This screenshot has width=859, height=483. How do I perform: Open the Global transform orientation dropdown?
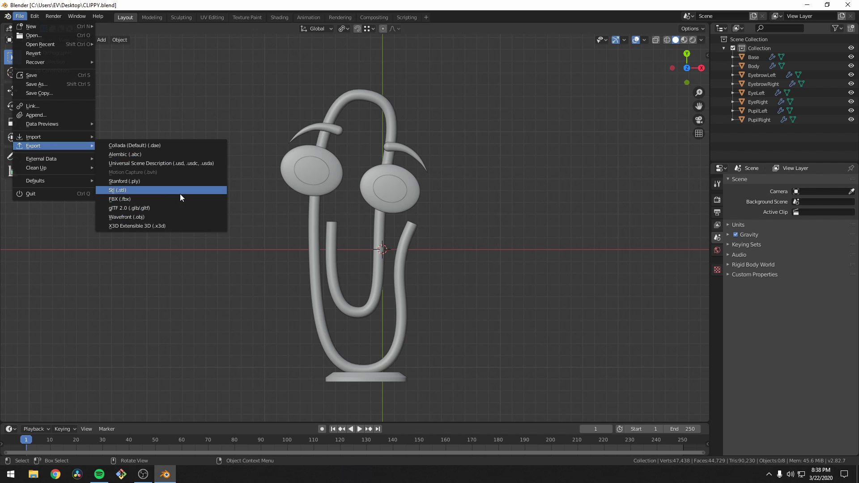(x=316, y=28)
